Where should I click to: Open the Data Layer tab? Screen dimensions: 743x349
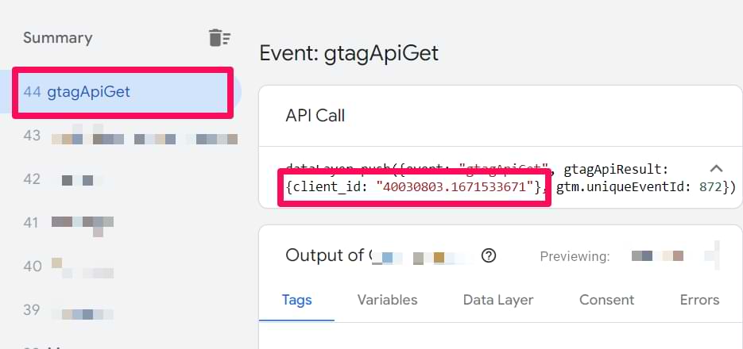[498, 300]
